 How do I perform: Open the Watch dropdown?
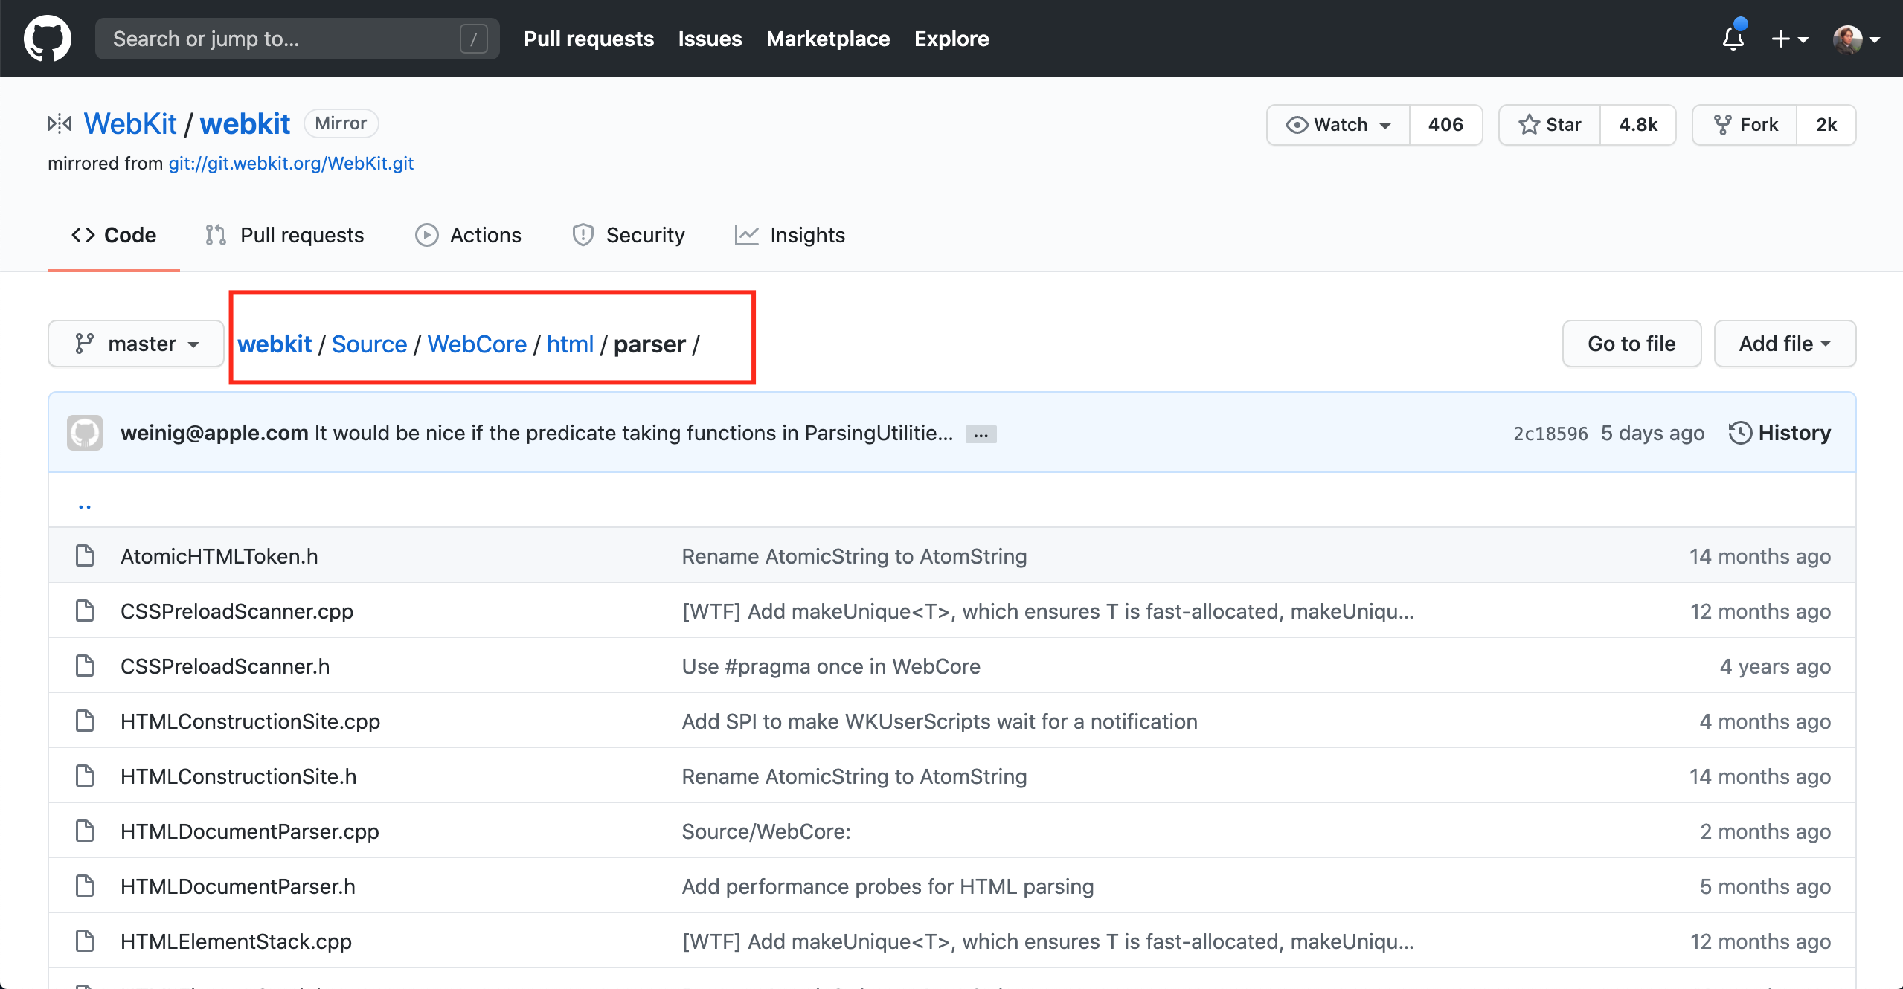pos(1338,124)
